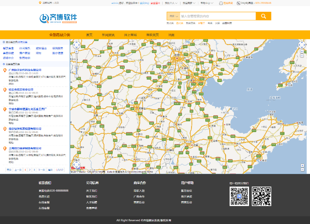Click the left map zoom slider track
Screen dimensions: 310x224
76,64
